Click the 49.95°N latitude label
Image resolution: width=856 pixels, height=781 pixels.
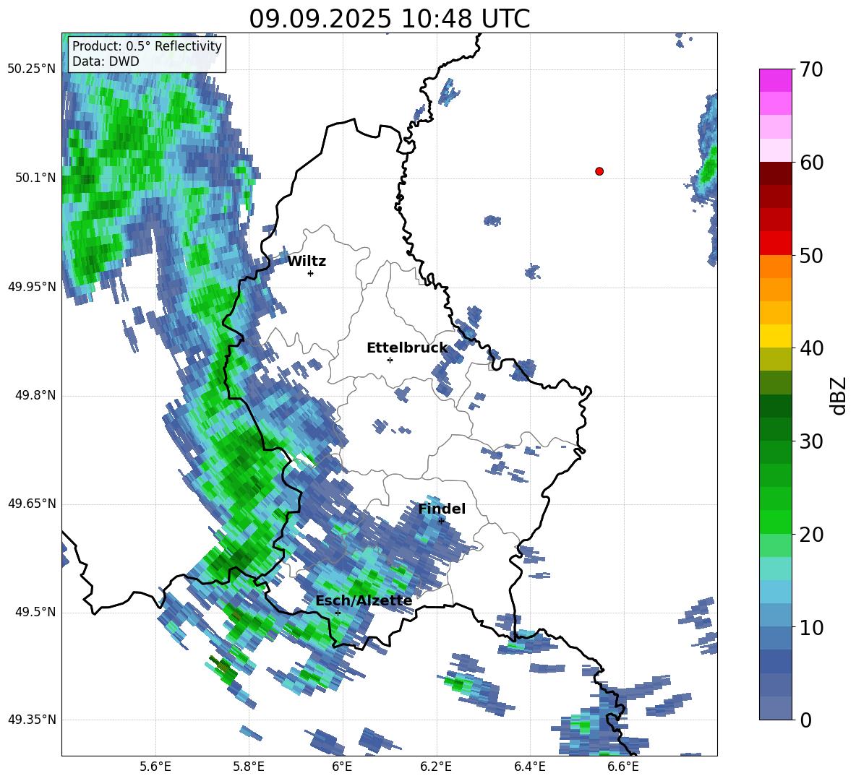click(x=32, y=286)
